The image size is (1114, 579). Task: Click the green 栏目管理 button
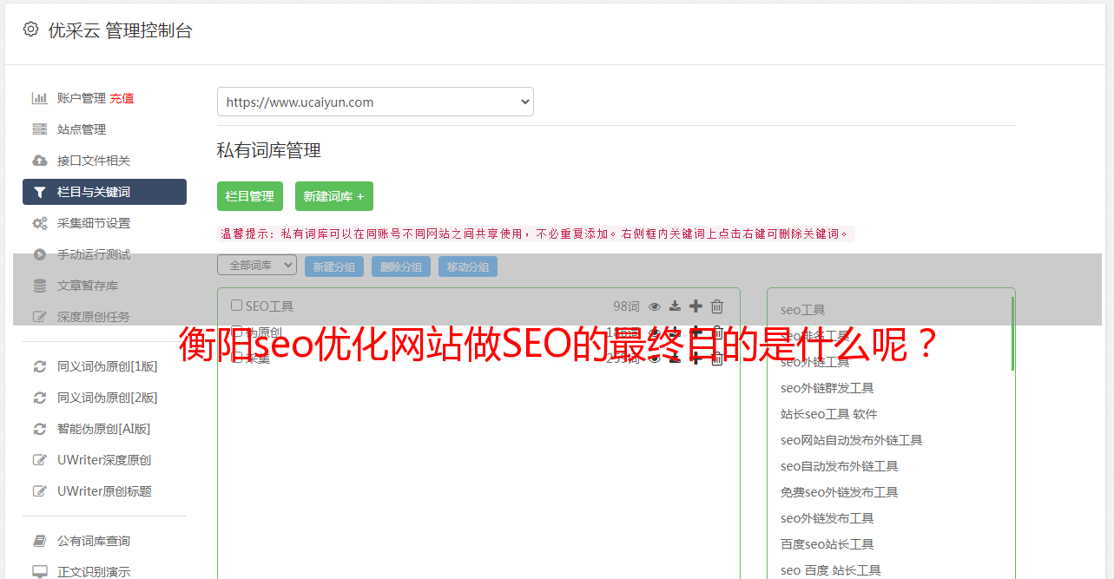[250, 196]
